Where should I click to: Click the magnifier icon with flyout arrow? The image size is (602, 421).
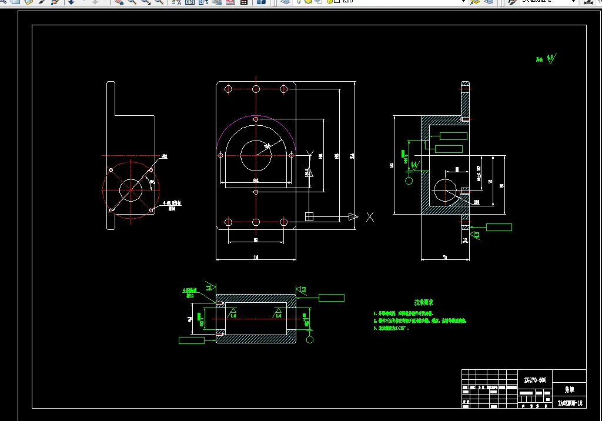[x=146, y=2]
